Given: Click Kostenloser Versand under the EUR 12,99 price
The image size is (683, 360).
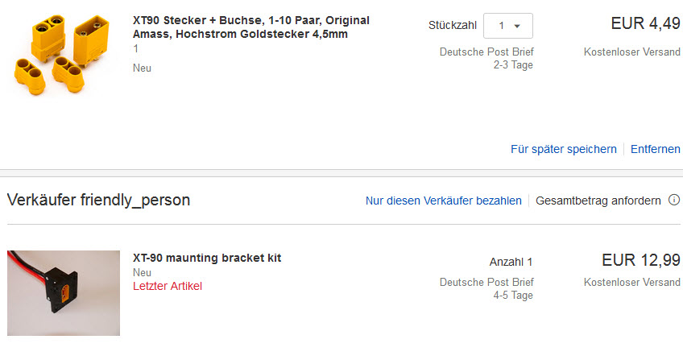Looking at the screenshot, I should (632, 282).
